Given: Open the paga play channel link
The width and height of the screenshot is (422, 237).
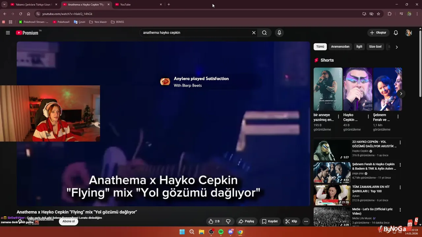Looking at the screenshot, I should (358, 173).
